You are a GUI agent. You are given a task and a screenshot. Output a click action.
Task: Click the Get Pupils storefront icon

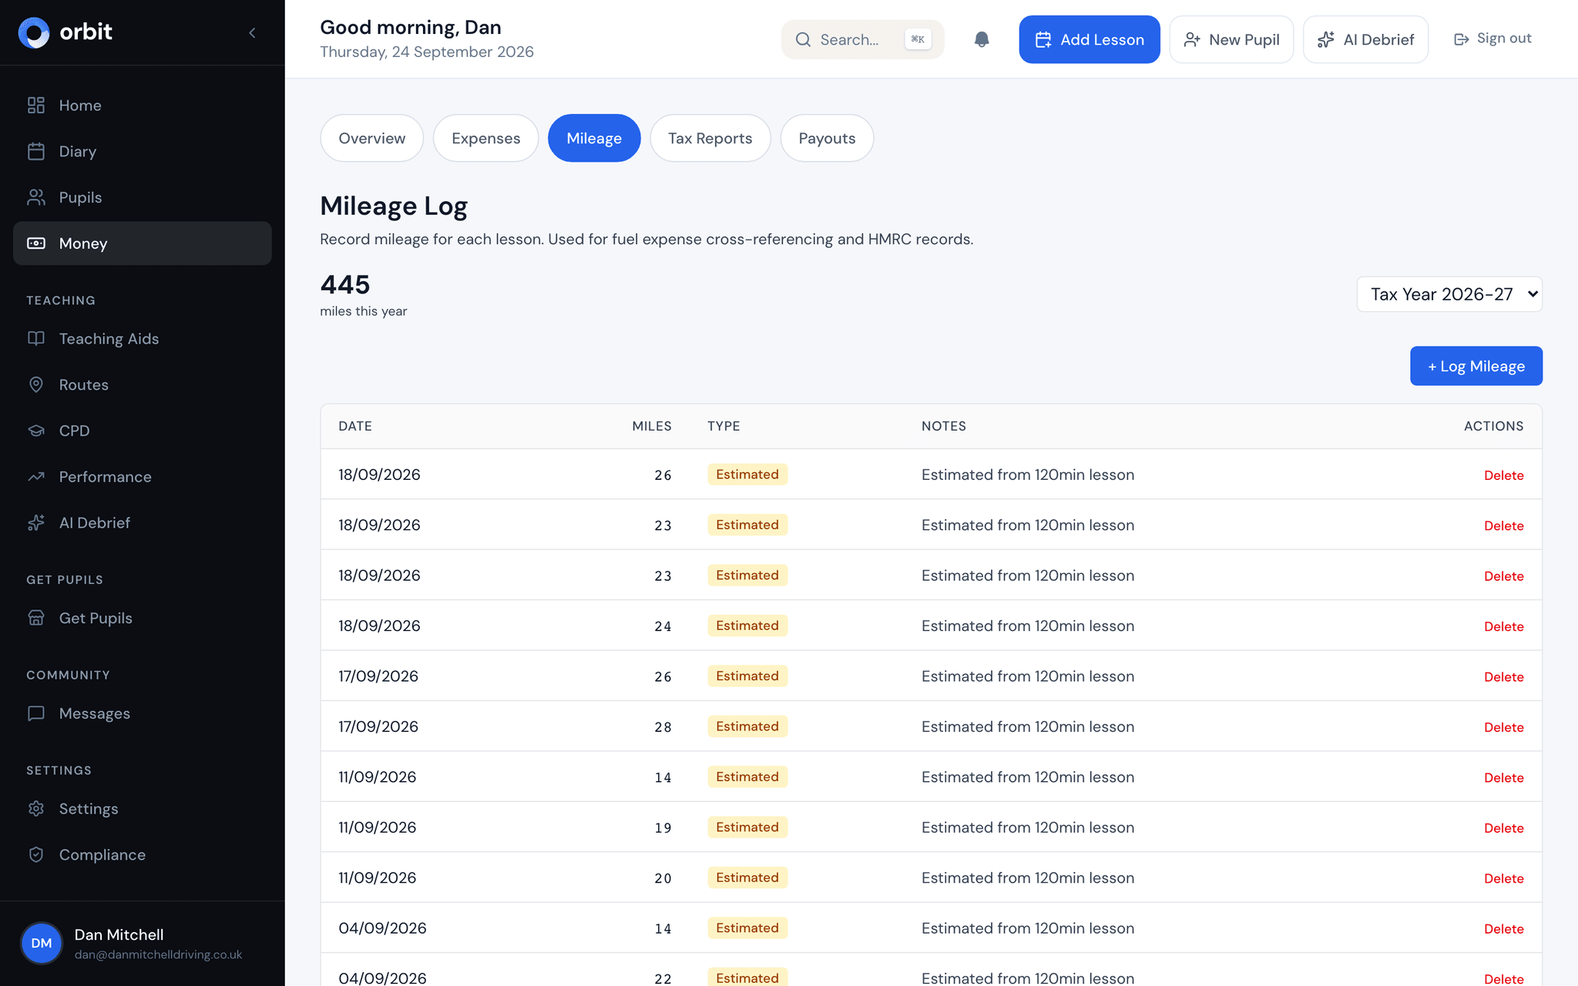36,619
